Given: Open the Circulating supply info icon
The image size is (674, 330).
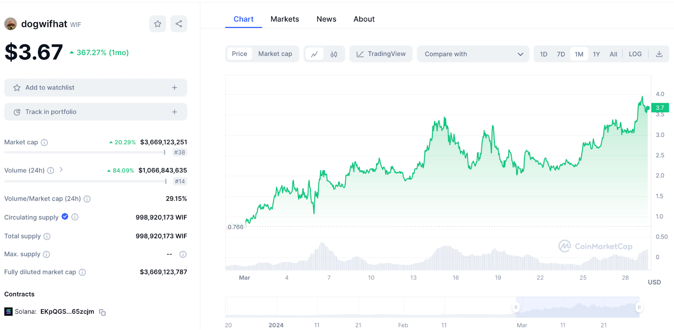Looking at the screenshot, I should pos(75,217).
